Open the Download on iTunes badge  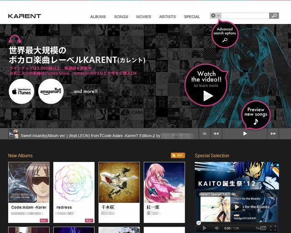coord(21,91)
